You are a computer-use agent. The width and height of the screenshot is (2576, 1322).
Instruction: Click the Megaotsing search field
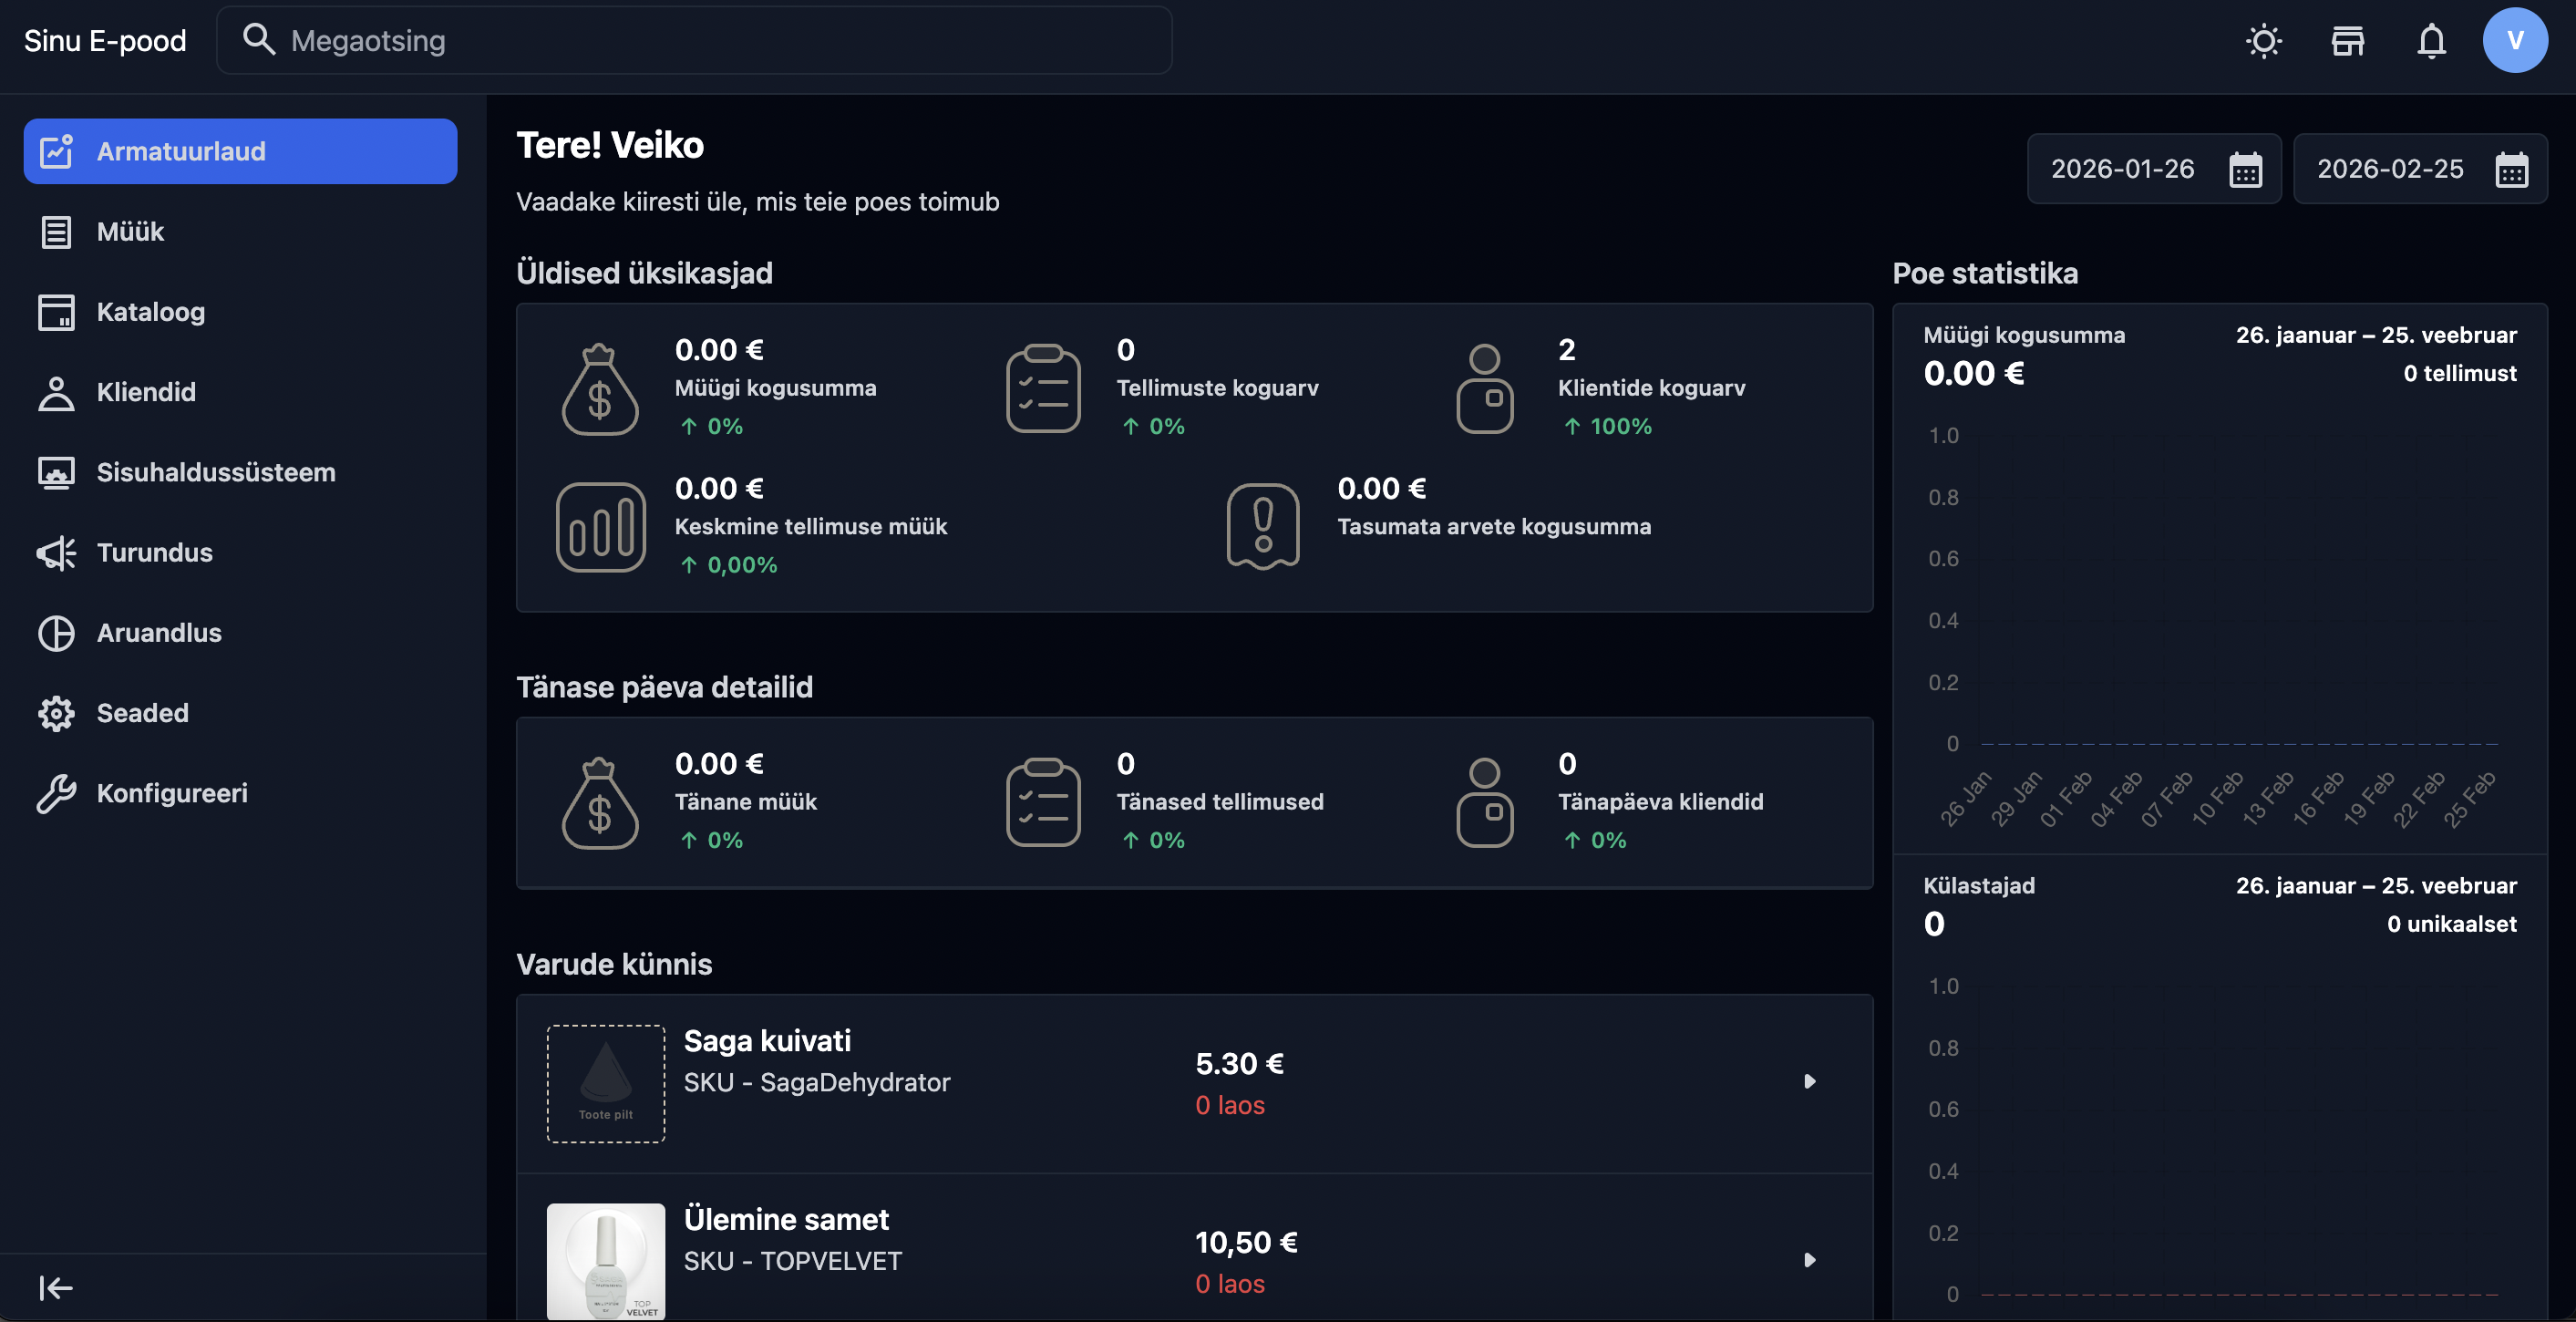(x=700, y=41)
